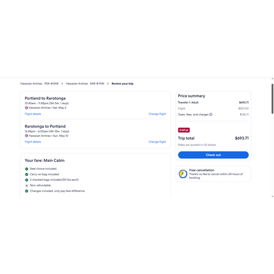Click Change flight for the Rarotonga to Portland leg

[157, 142]
